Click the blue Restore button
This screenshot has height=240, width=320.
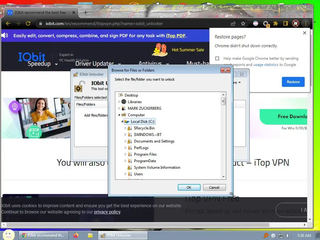pos(293,82)
